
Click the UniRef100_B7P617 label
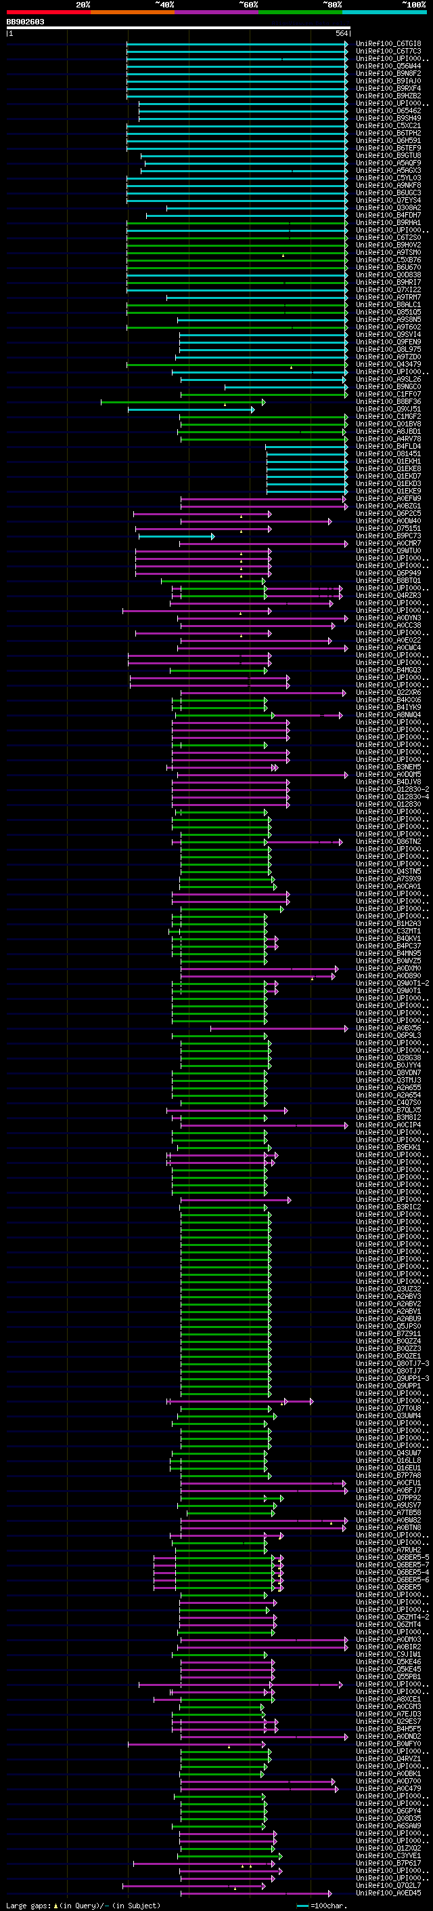pyautogui.click(x=388, y=1863)
